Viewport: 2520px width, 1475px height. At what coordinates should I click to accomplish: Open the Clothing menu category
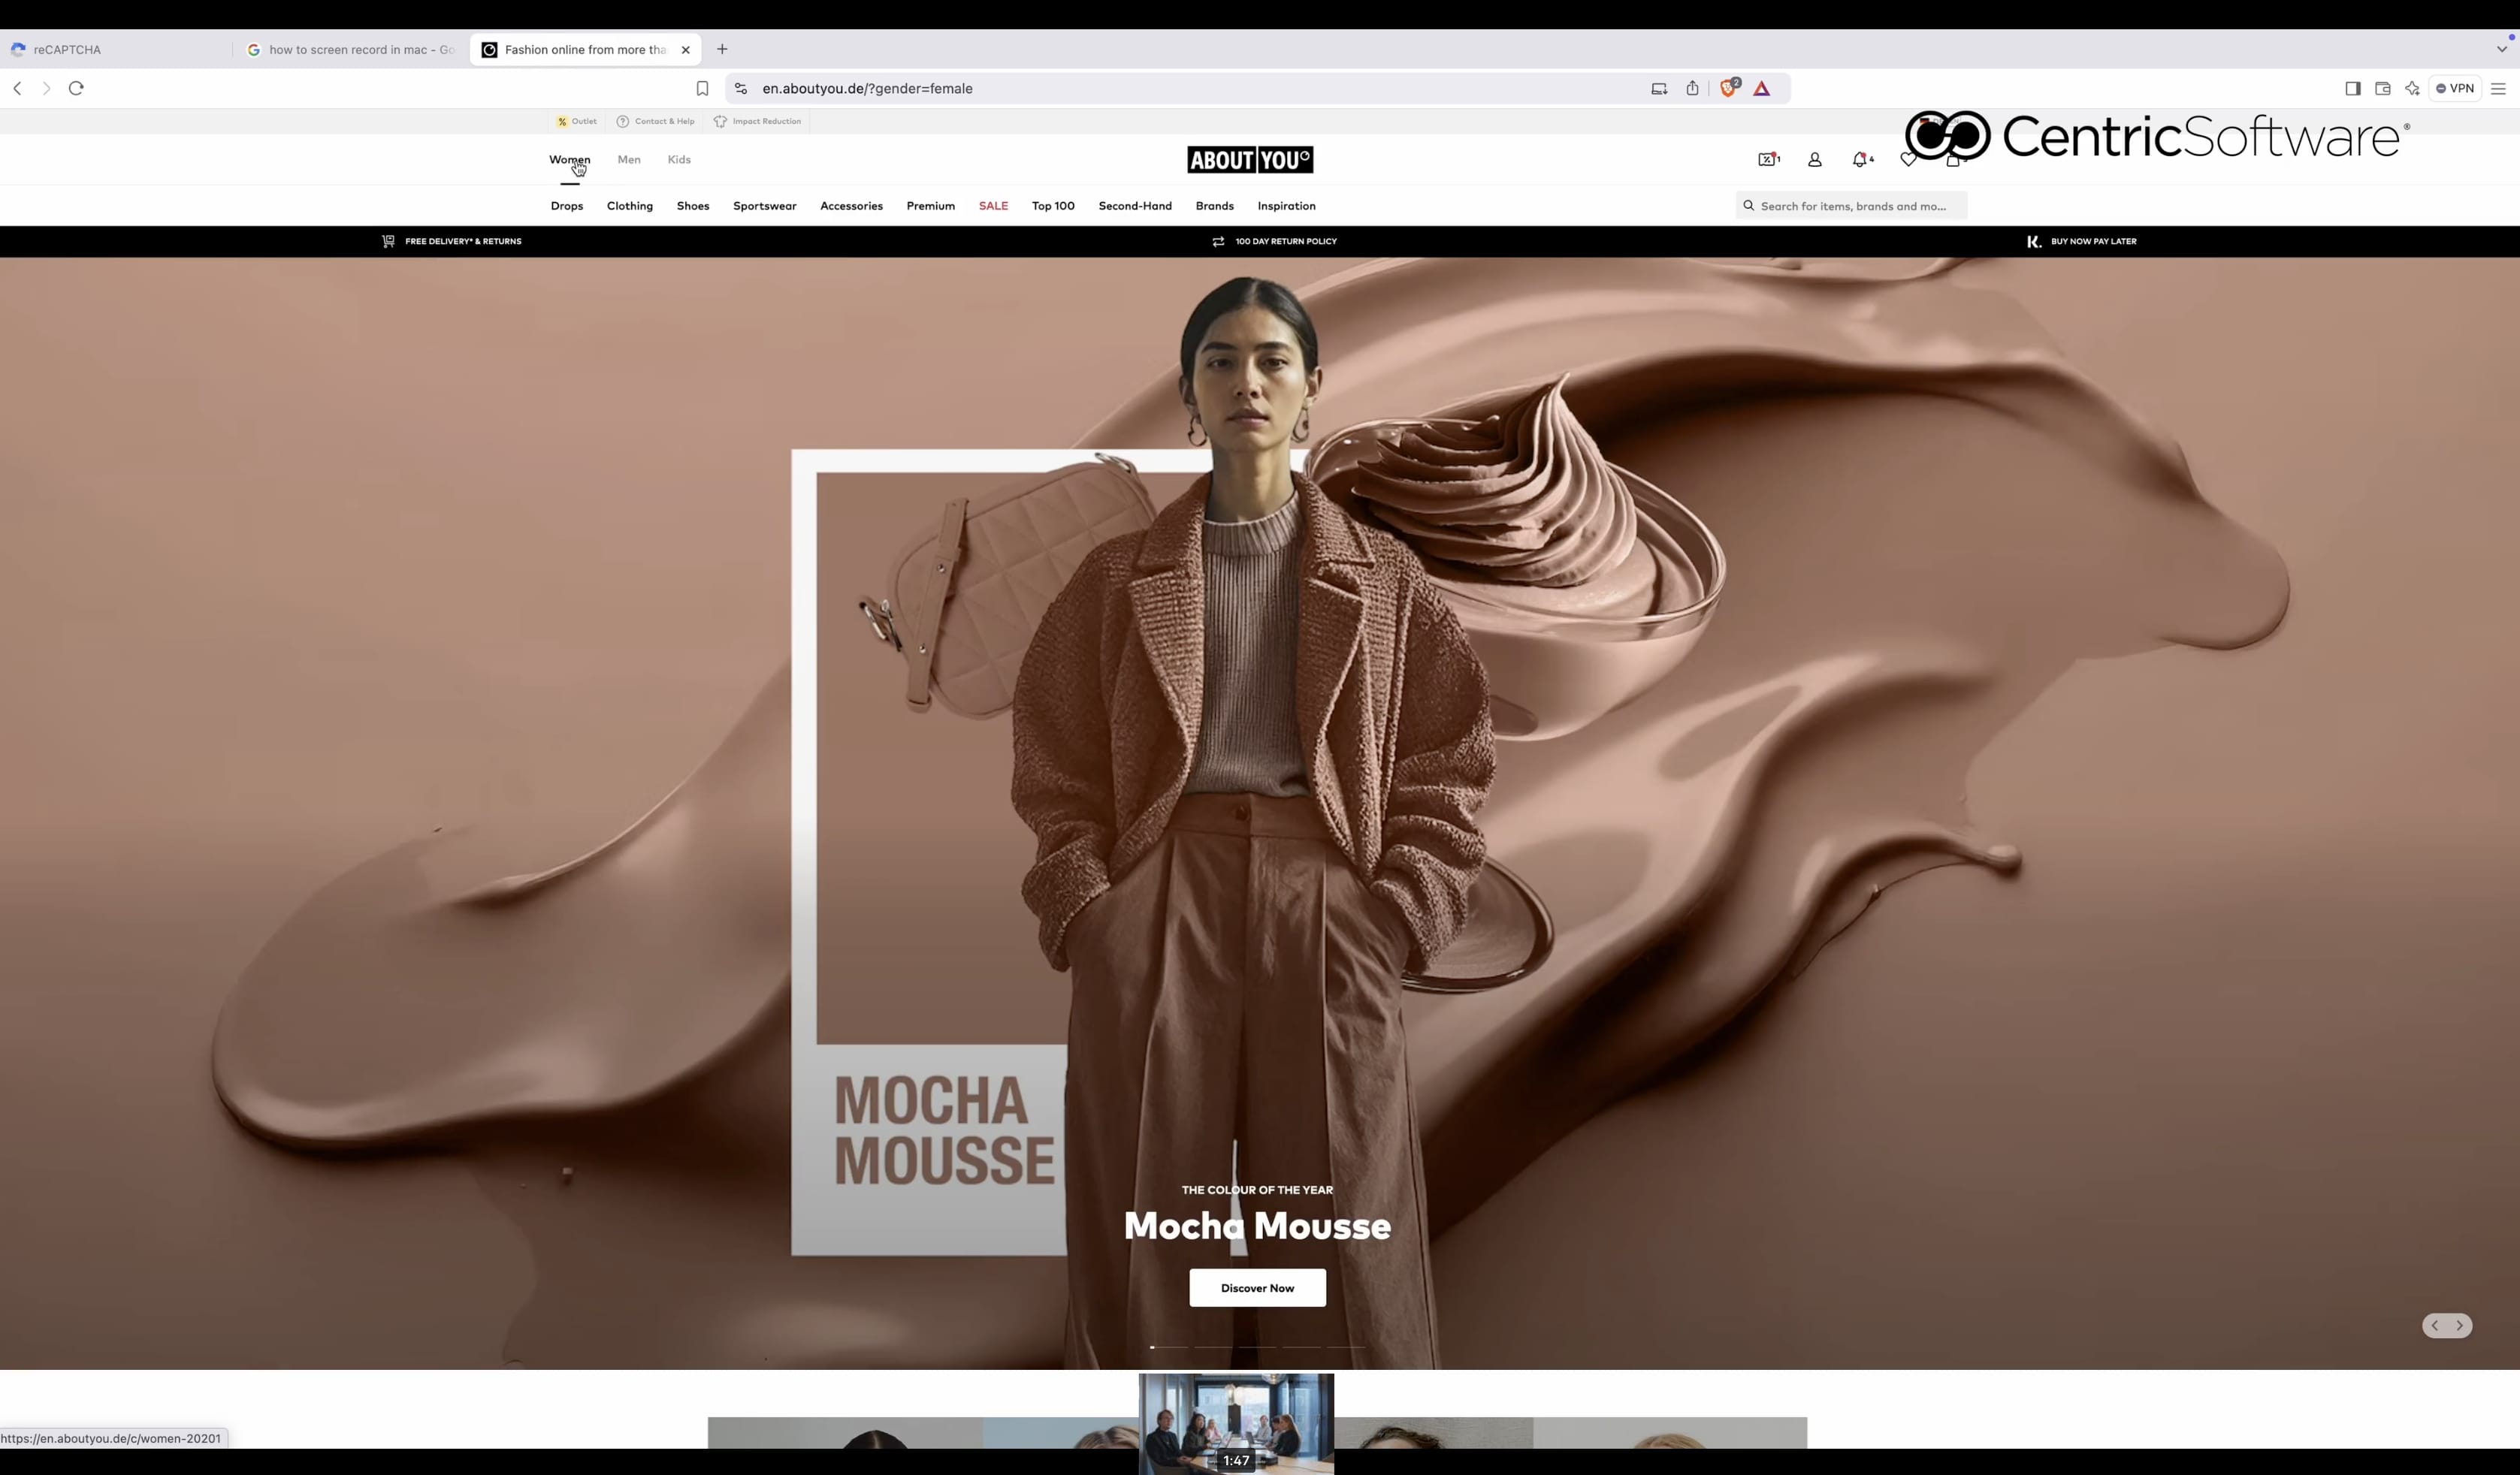click(x=630, y=206)
